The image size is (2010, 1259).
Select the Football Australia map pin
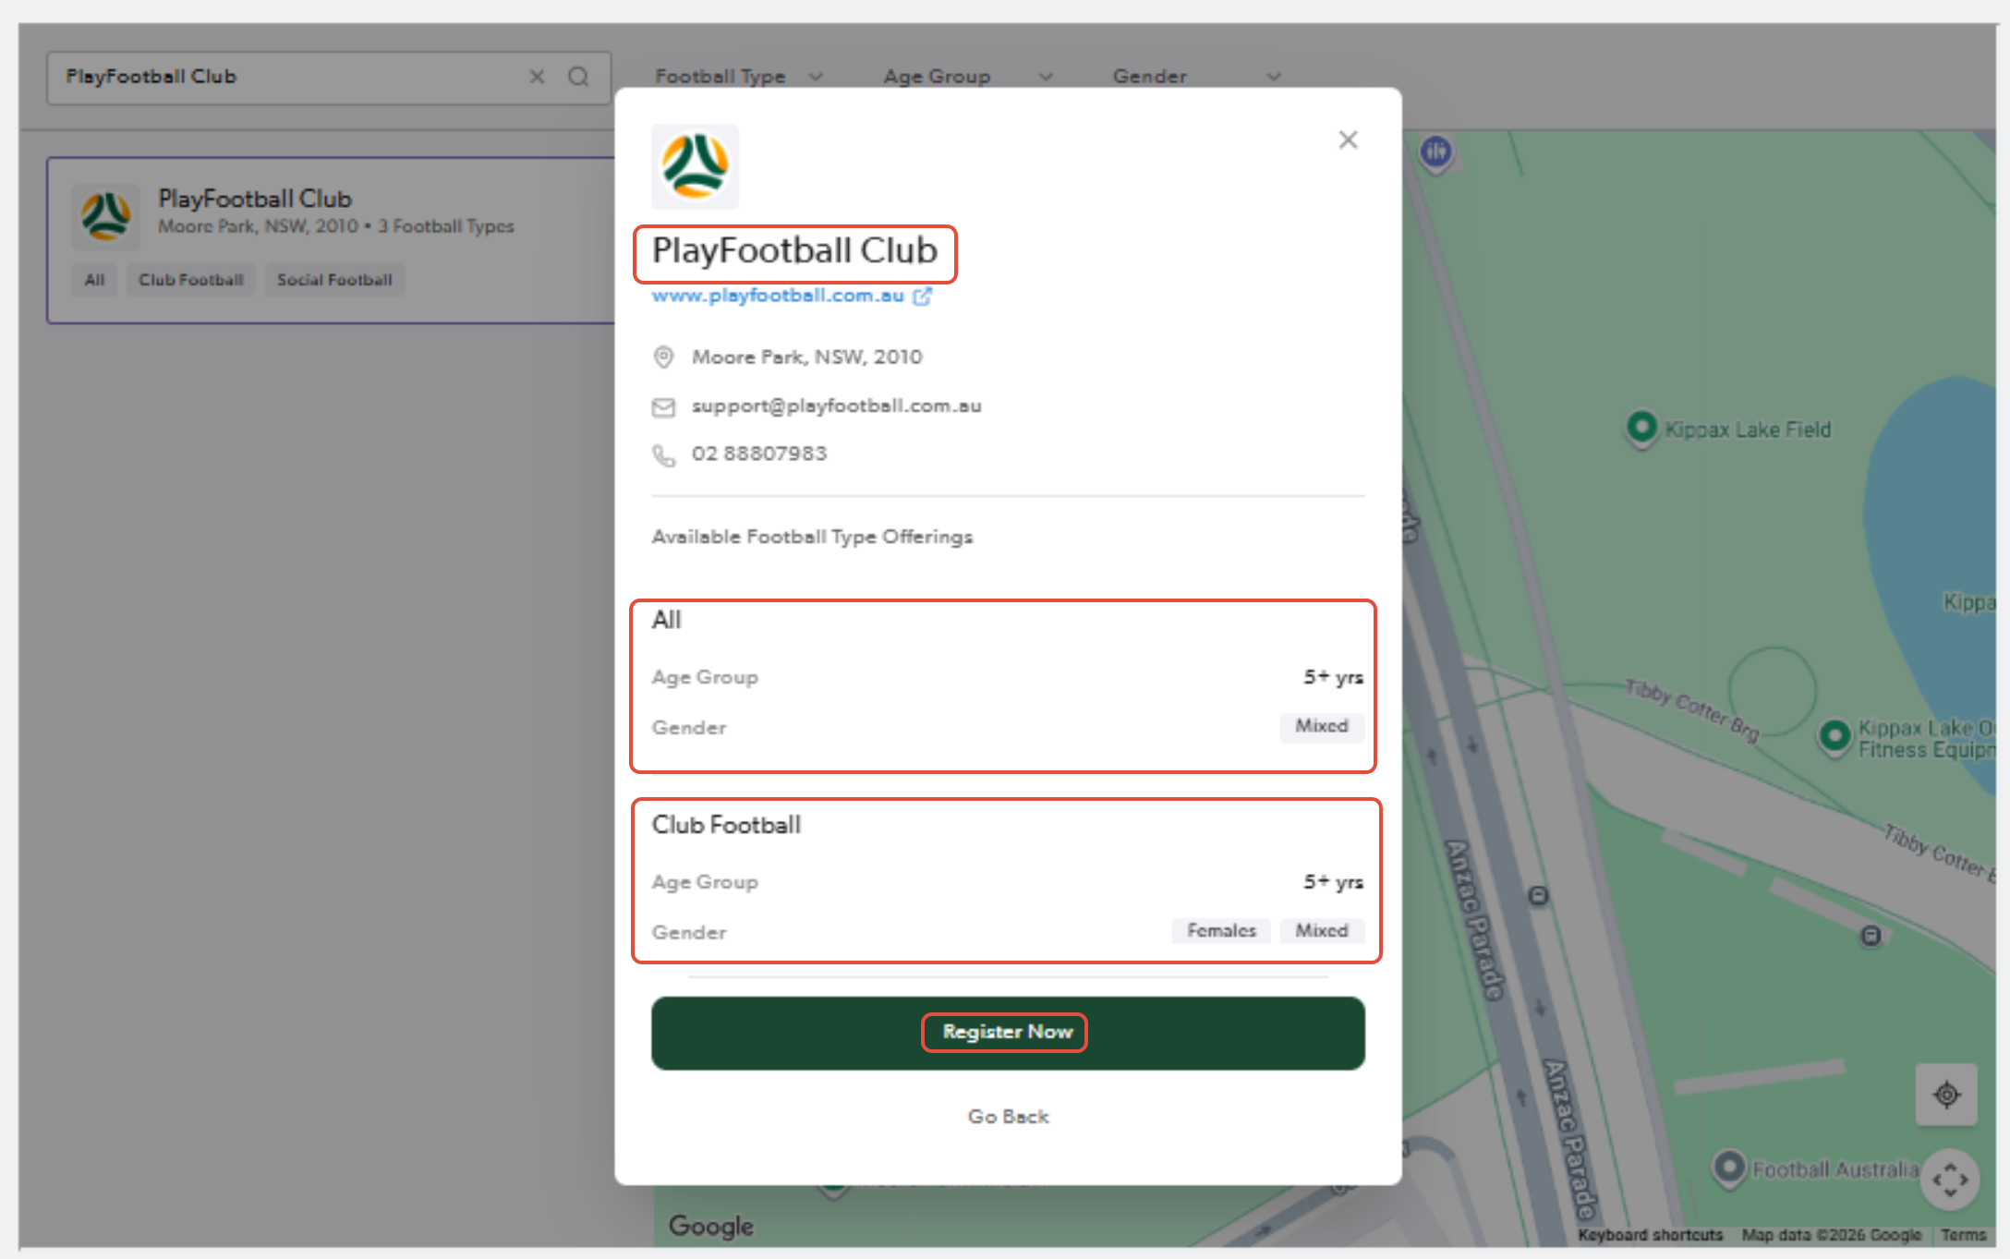tap(1729, 1168)
